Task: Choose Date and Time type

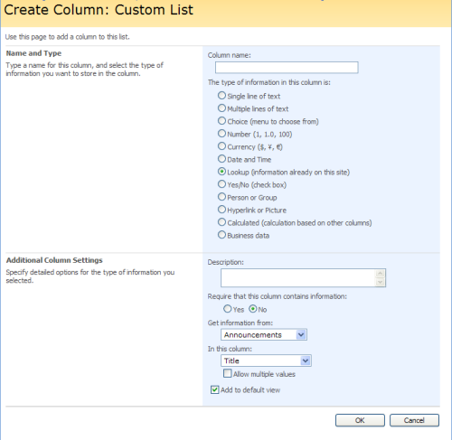Action: pos(221,159)
